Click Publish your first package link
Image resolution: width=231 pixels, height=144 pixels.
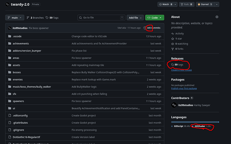(x=184, y=89)
